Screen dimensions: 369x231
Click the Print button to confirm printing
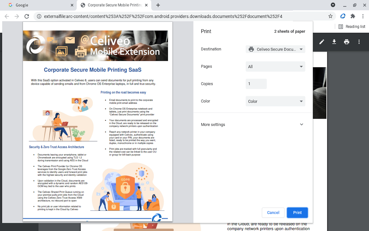coord(297,213)
